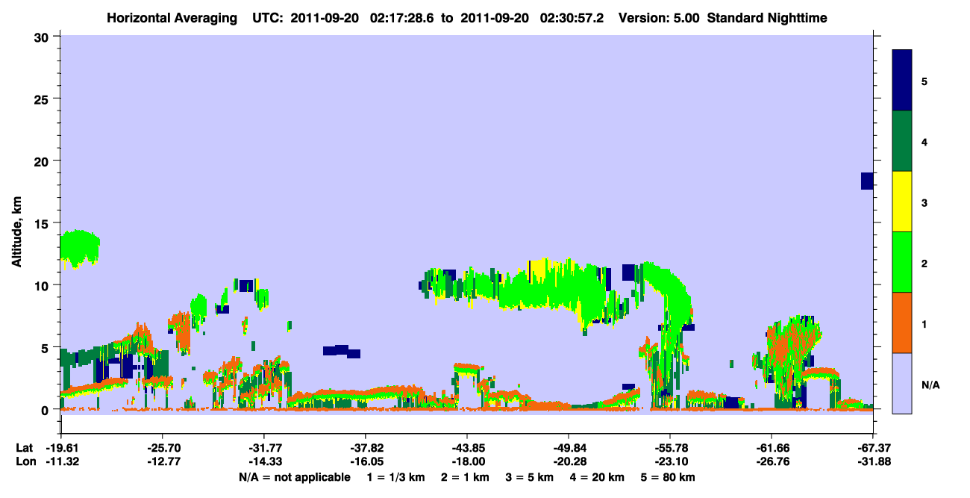Click the 'N/A = not applicable' legend text
This screenshot has height=498, width=970.
coord(295,477)
